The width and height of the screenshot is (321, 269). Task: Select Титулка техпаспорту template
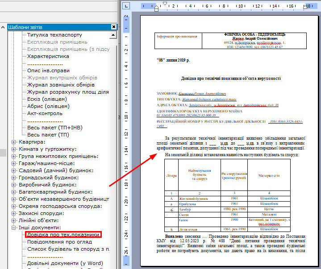pos(54,35)
